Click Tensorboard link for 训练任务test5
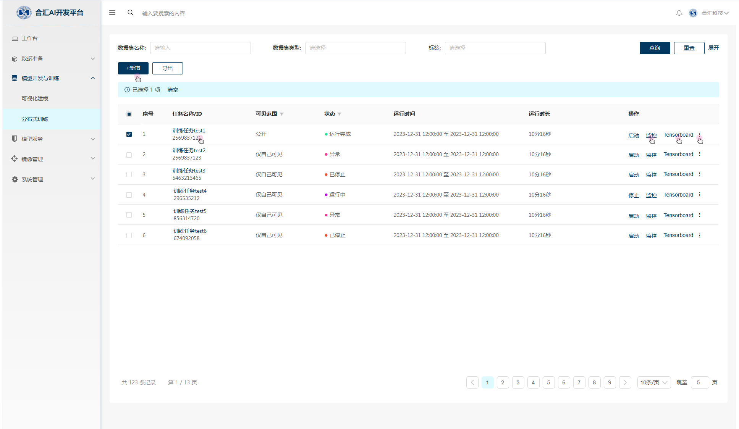 click(678, 215)
